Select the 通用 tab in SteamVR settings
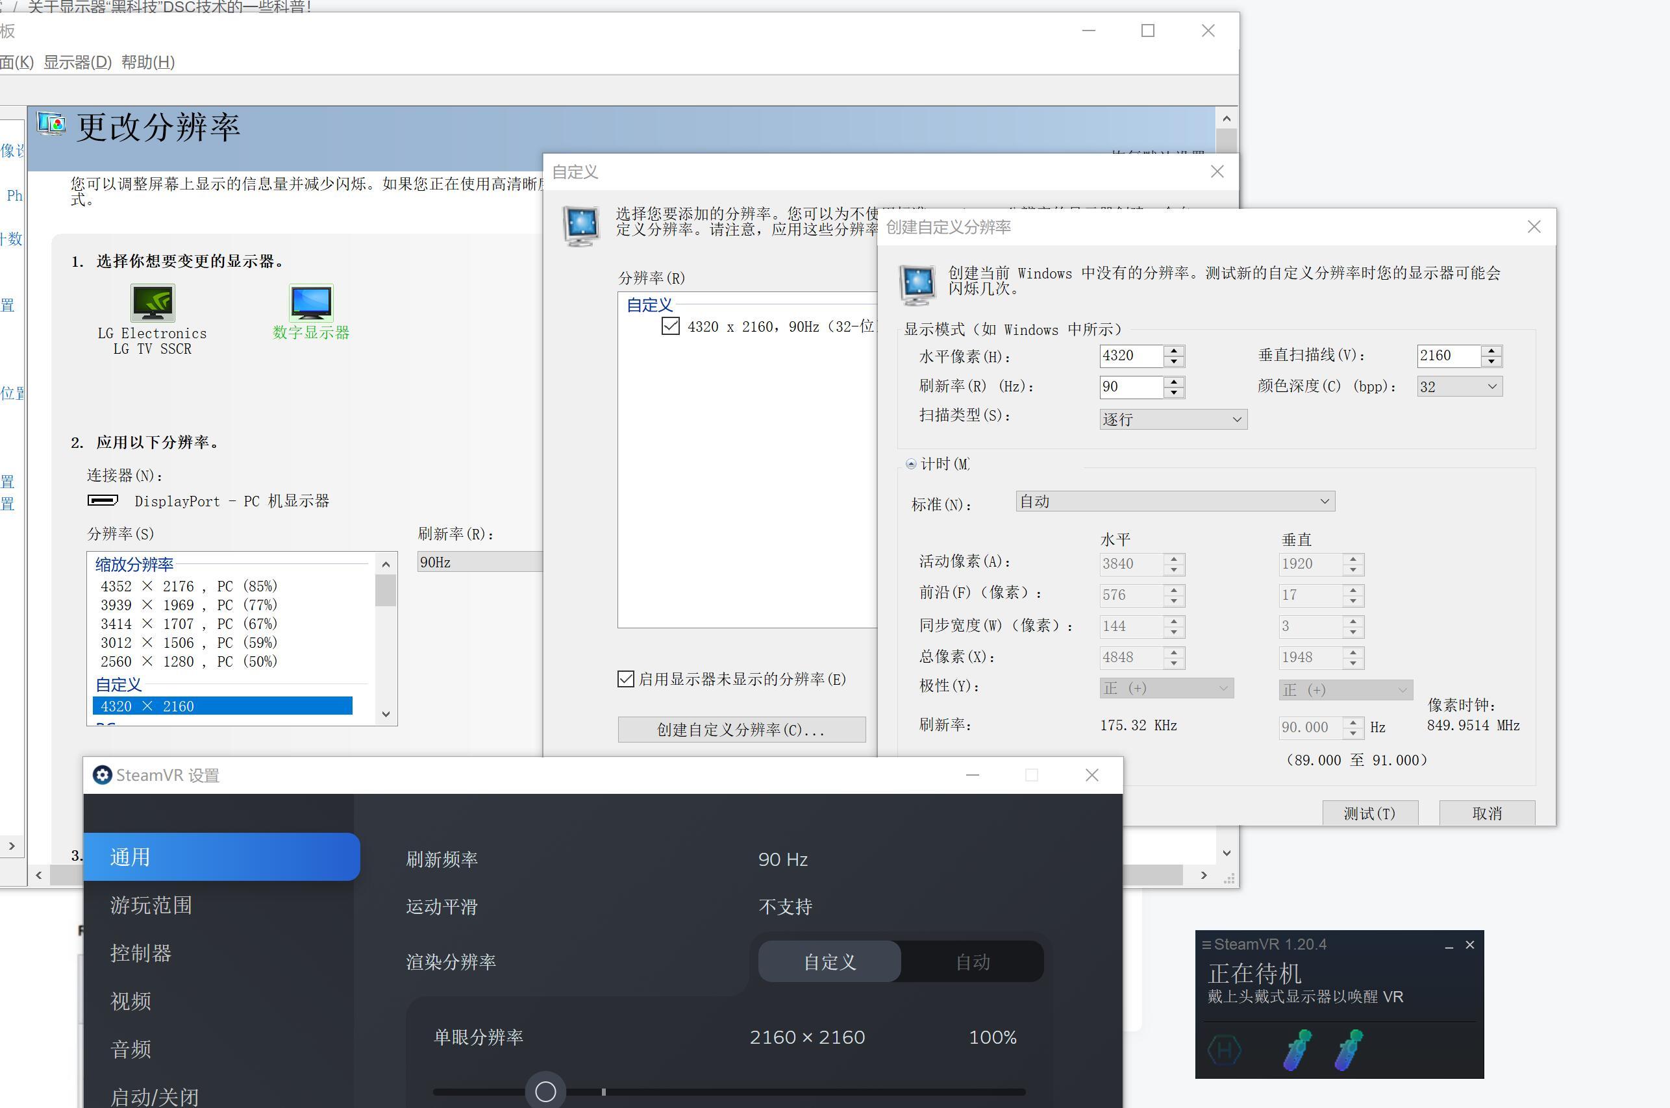Image resolution: width=1670 pixels, height=1108 pixels. (222, 857)
